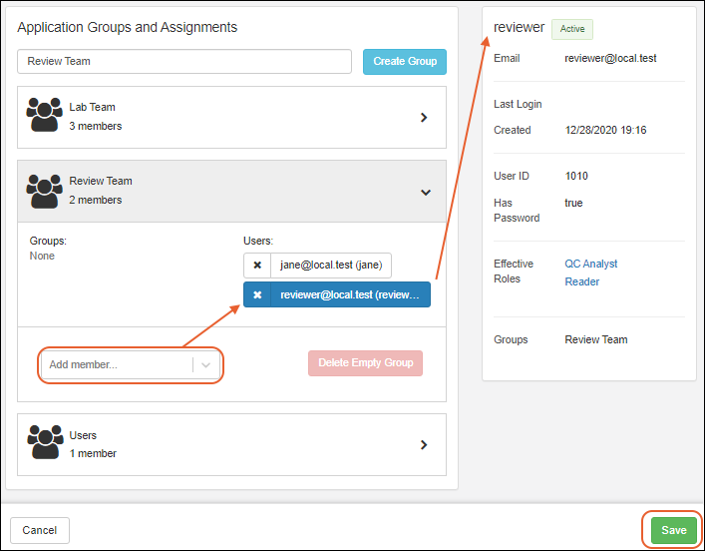705x551 pixels.
Task: Open the Reader role link
Action: tap(582, 281)
